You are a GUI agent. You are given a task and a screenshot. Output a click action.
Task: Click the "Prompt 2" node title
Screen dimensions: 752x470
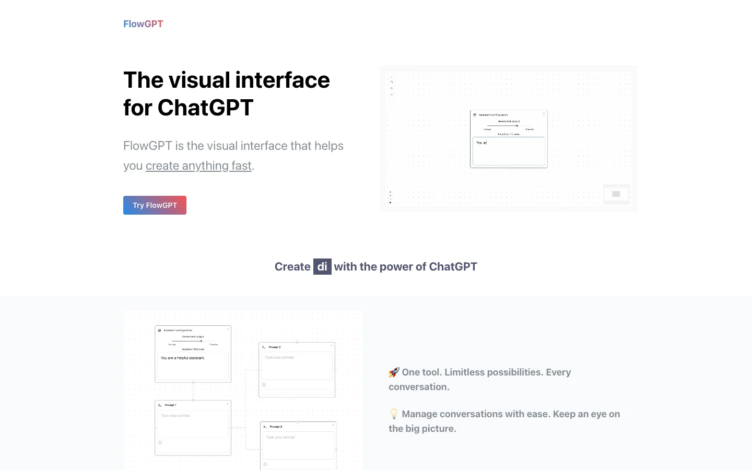(275, 347)
